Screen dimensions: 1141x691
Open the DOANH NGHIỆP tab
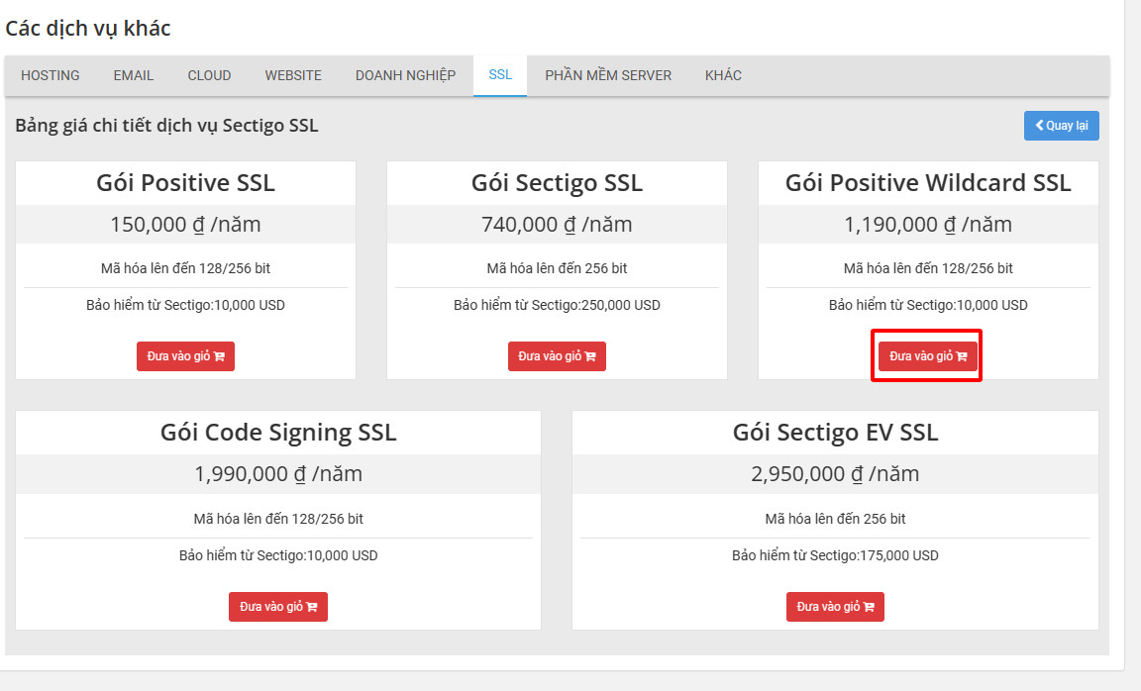tap(405, 75)
